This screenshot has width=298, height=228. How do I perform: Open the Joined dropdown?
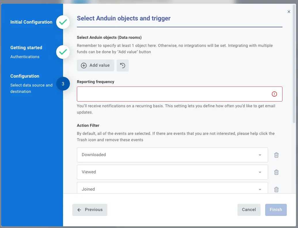172,188
